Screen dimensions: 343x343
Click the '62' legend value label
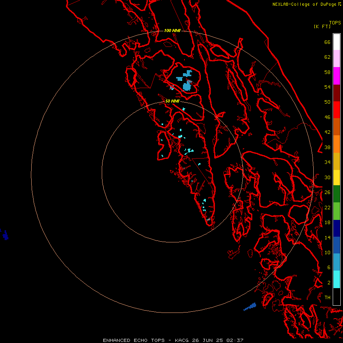(x=327, y=57)
